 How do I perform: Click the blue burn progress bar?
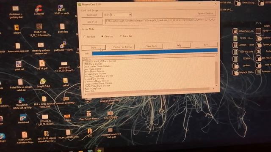(x=155, y=52)
